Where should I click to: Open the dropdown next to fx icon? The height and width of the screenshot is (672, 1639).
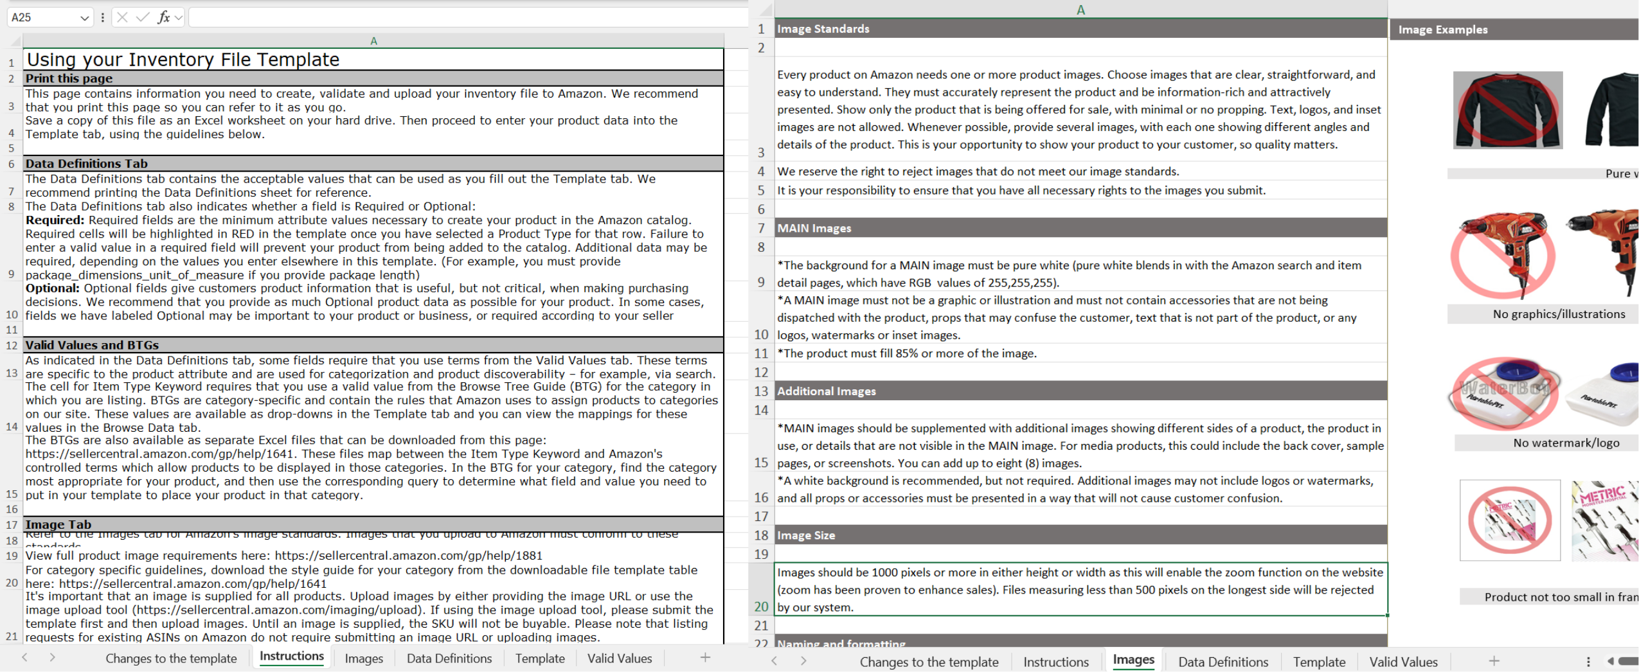tap(179, 18)
